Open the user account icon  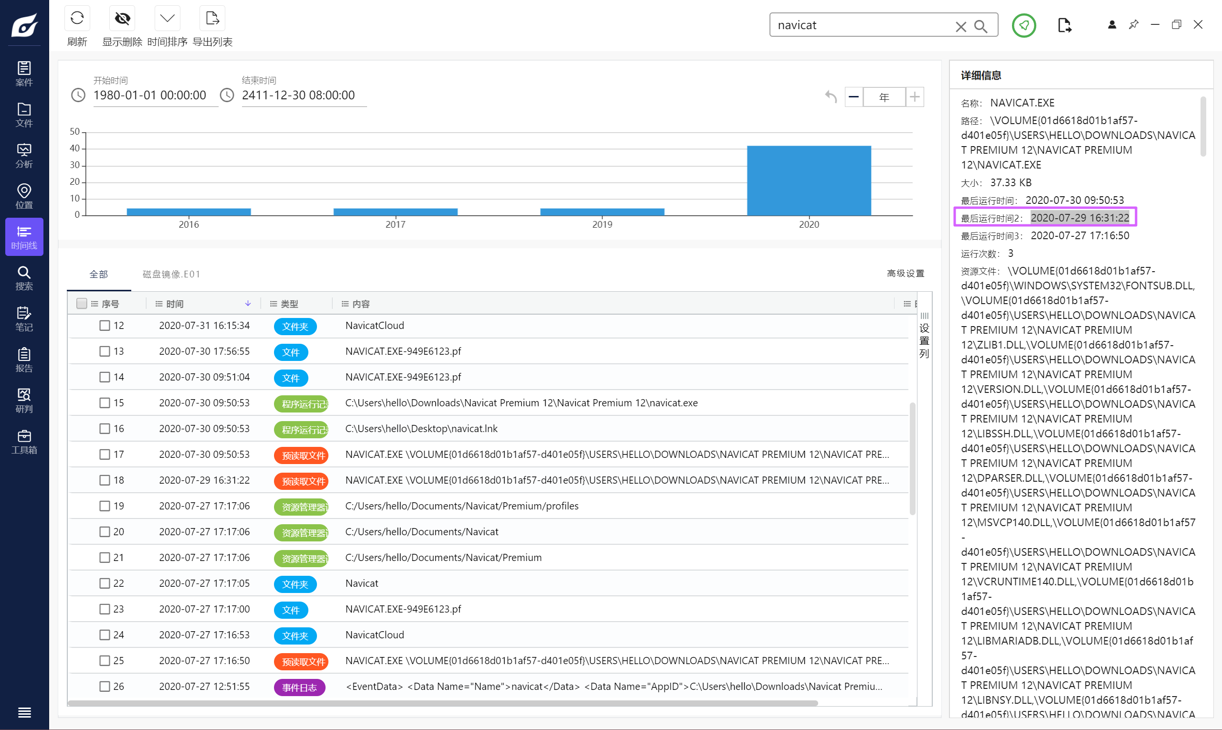click(1112, 25)
